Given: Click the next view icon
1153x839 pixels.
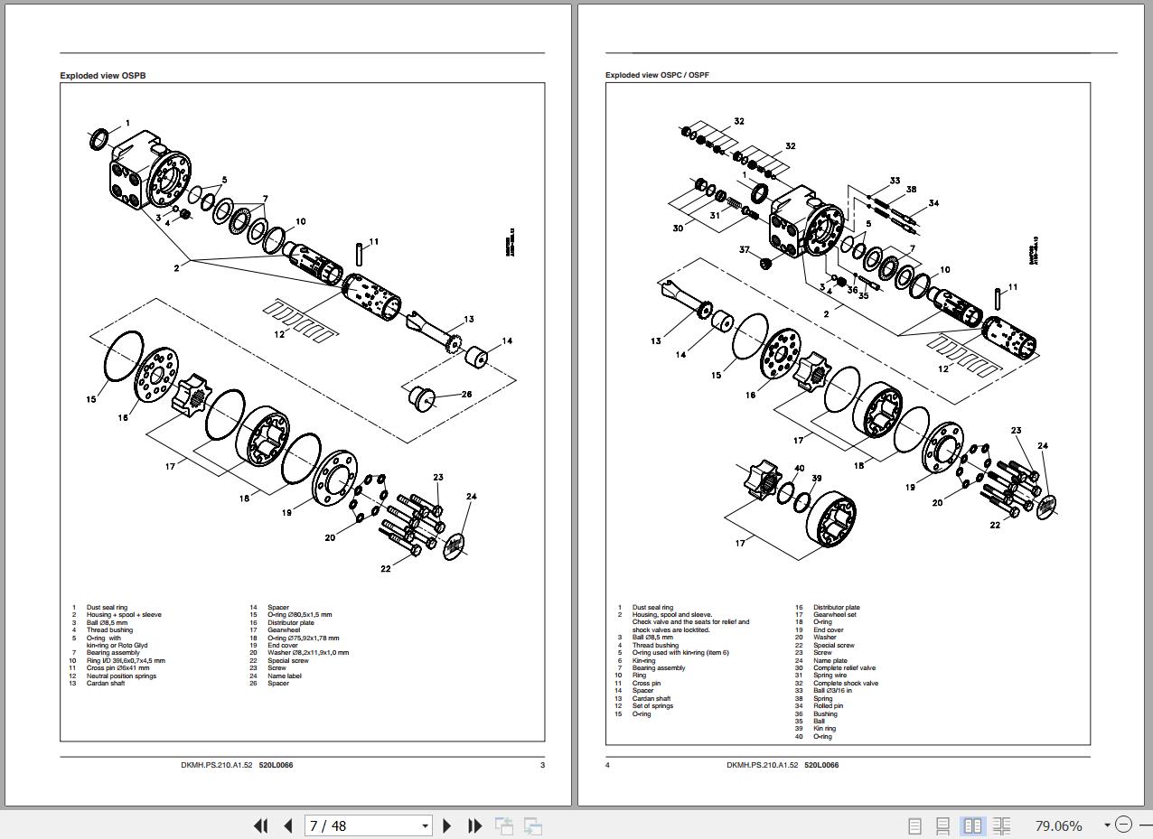Looking at the screenshot, I should tap(533, 825).
